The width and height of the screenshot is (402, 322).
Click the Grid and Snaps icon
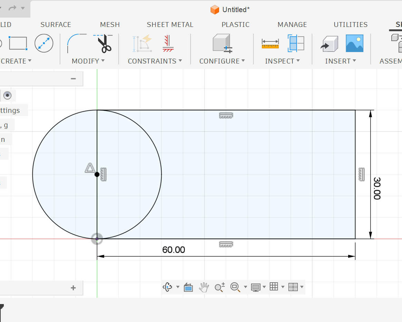(274, 287)
